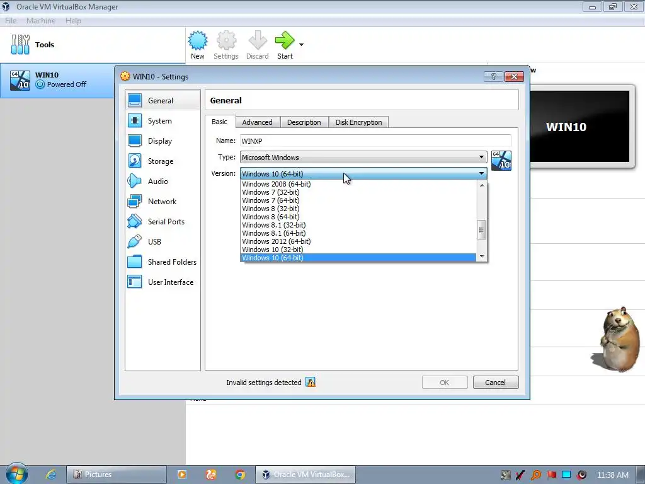Click the Windows 10 OS type icon beside Type
This screenshot has width=645, height=484.
point(501,161)
